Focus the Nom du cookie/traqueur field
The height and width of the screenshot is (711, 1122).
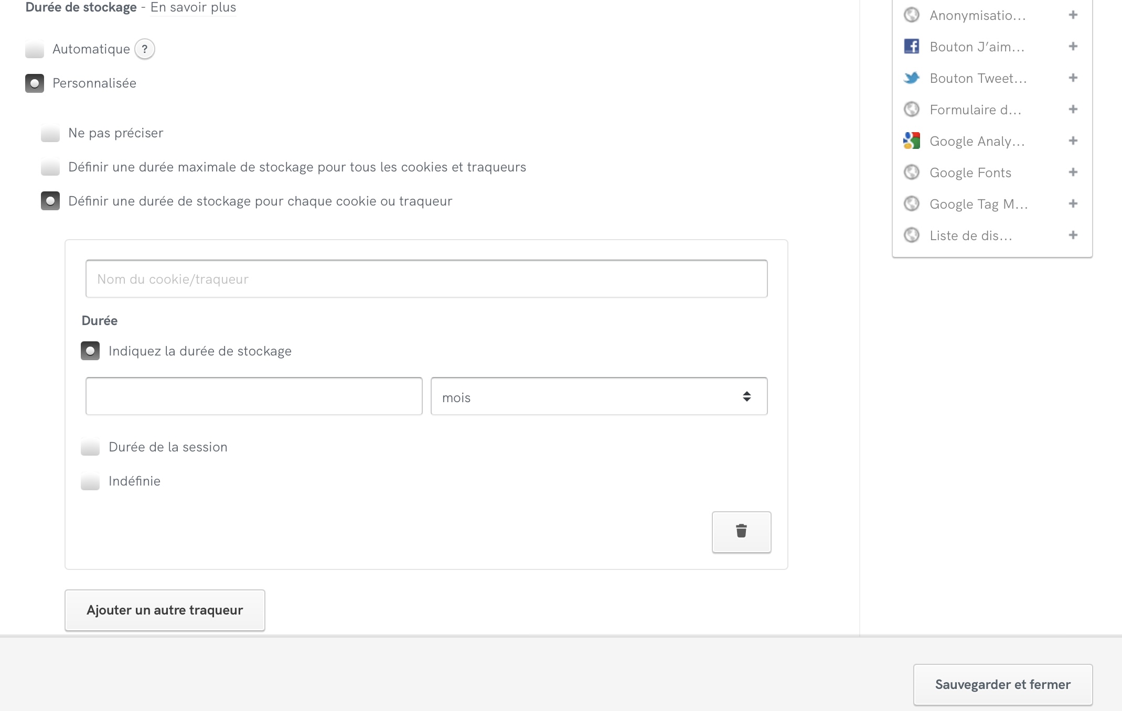[426, 279]
